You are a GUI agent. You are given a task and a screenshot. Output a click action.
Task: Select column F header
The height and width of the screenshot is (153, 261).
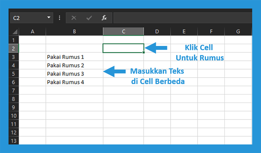coord(211,31)
